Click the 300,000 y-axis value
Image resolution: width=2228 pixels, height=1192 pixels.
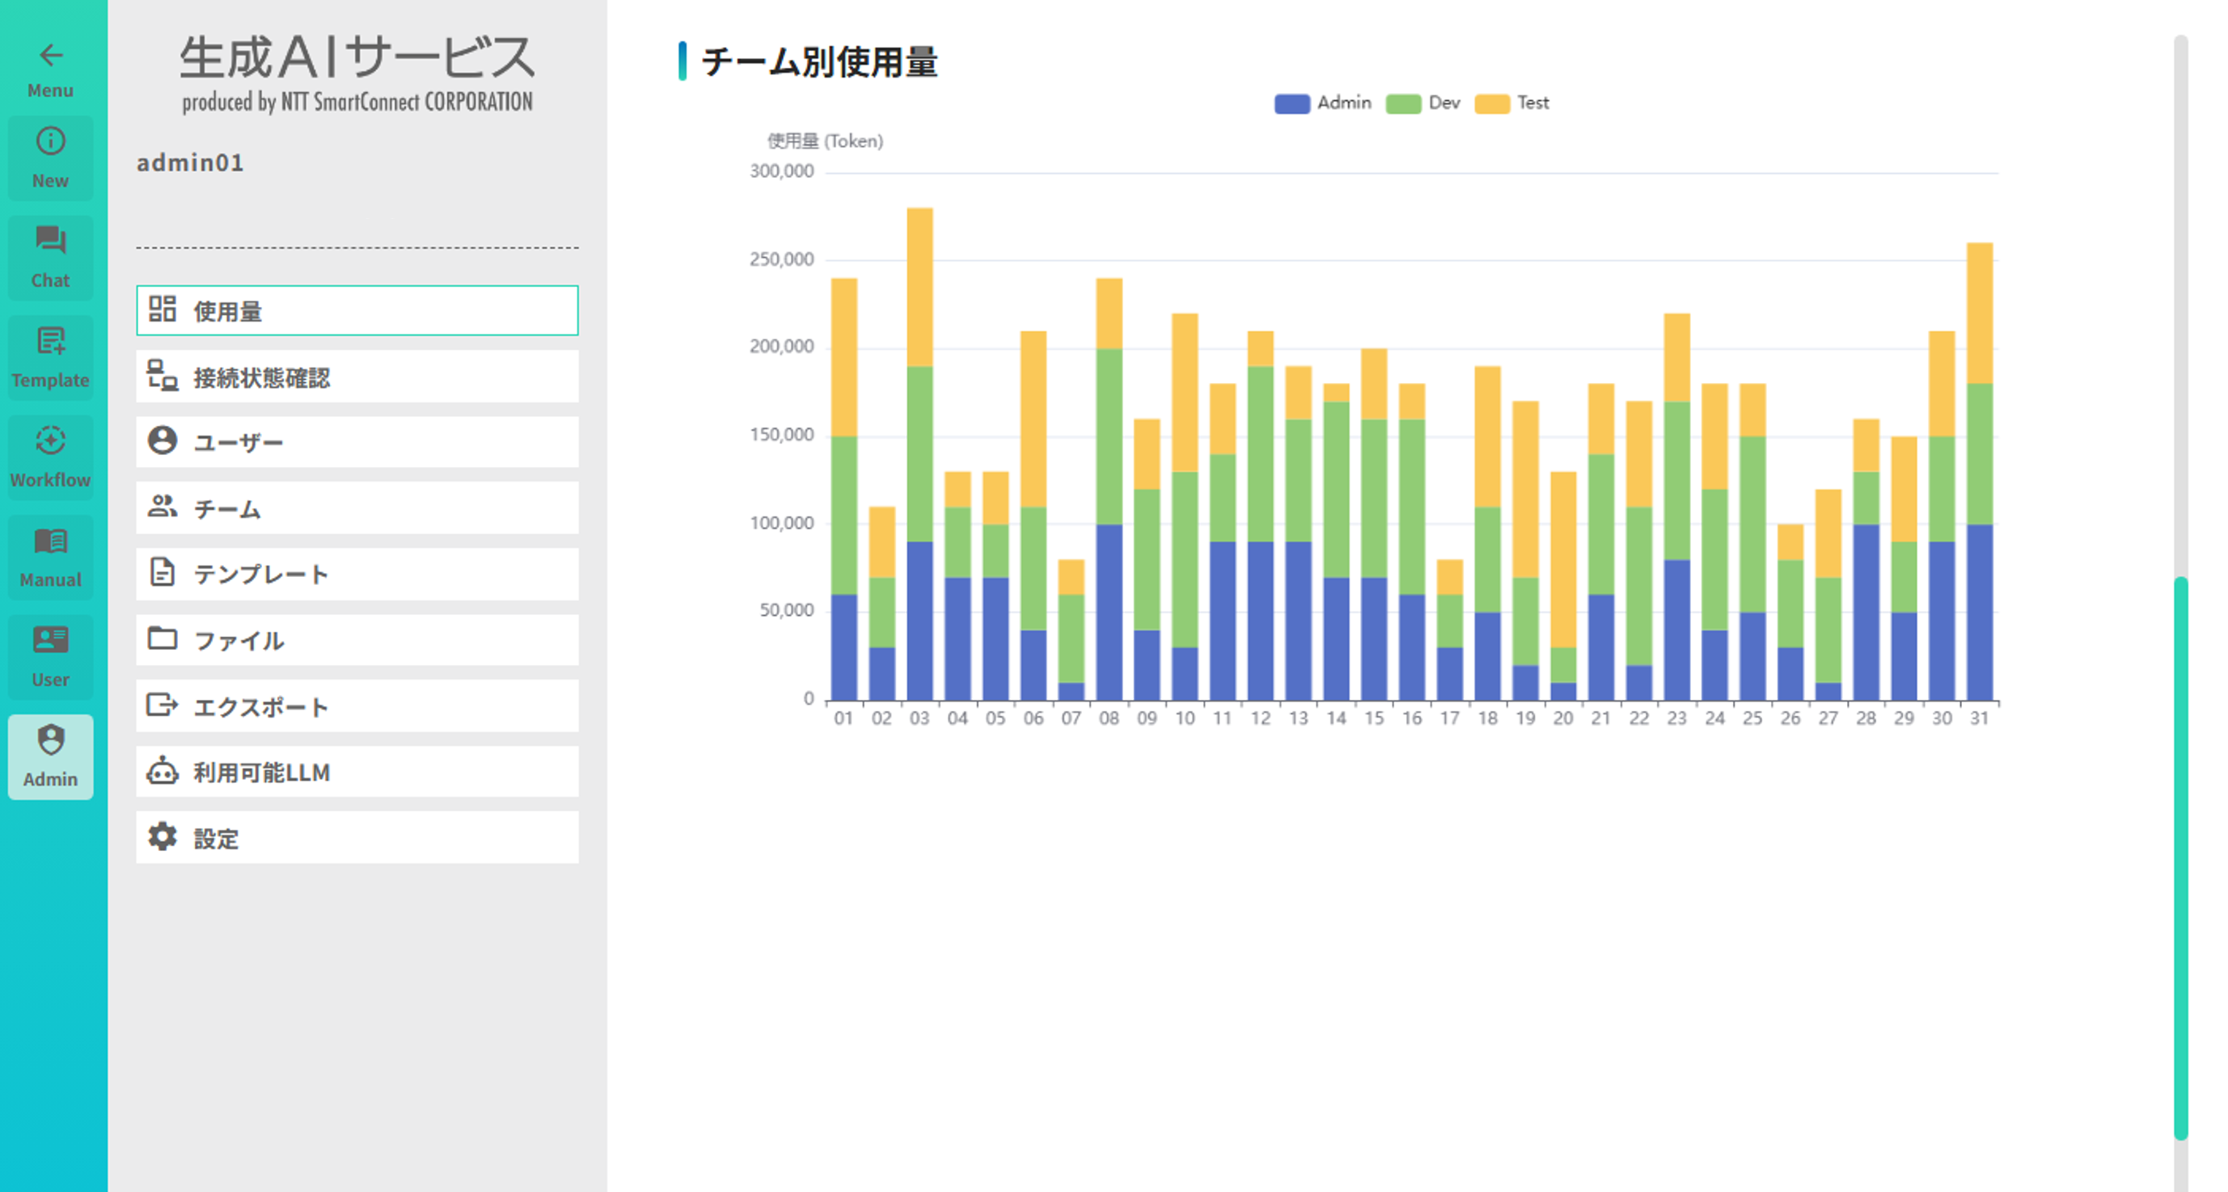(782, 171)
